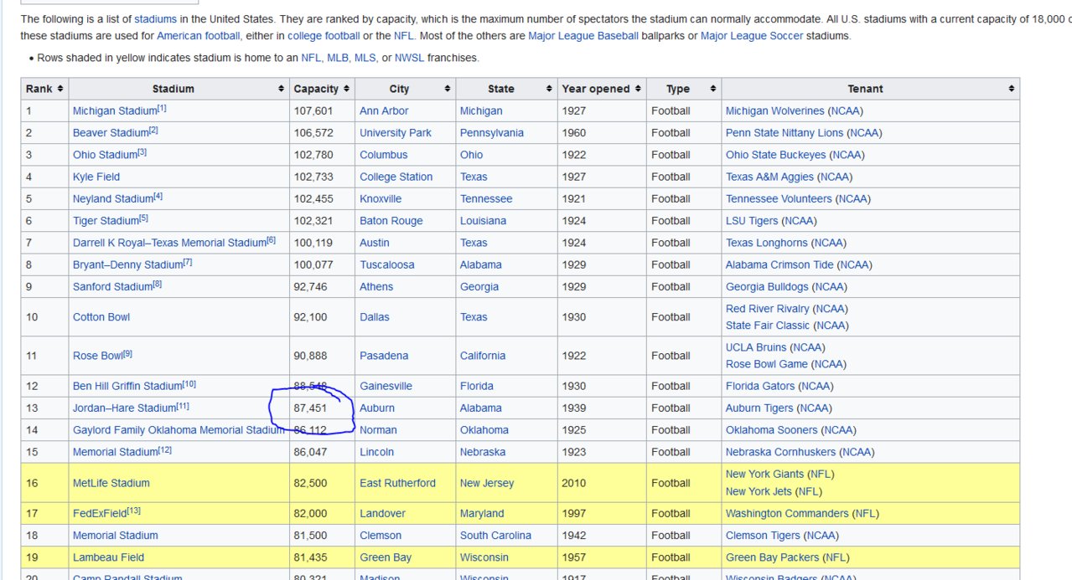Sort table by City column arrows

click(448, 89)
